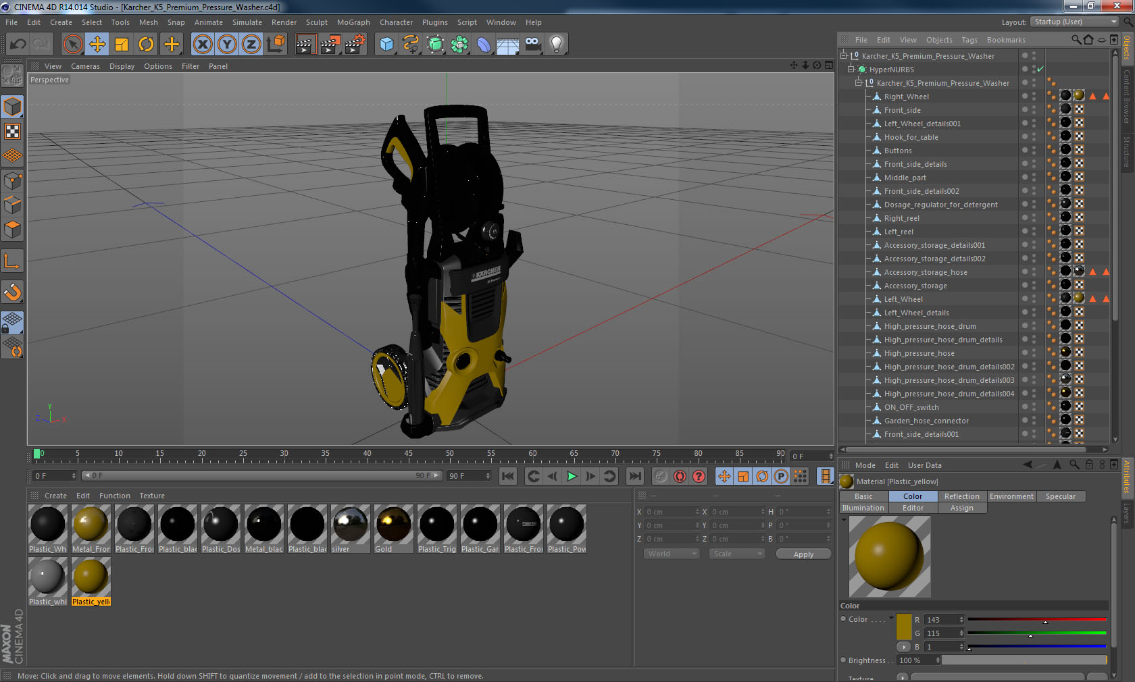Play the animation forward
Viewport: 1135px width, 682px height.
pos(572,476)
